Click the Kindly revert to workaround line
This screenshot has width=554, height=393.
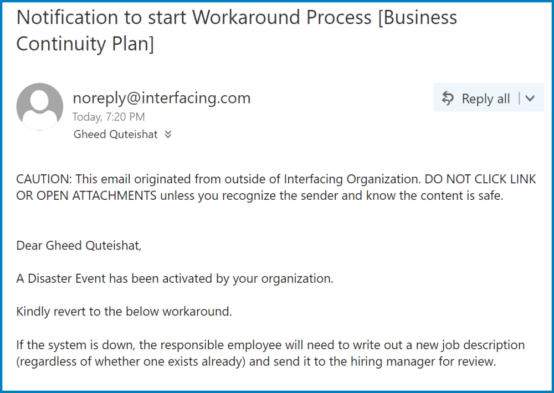tap(124, 312)
